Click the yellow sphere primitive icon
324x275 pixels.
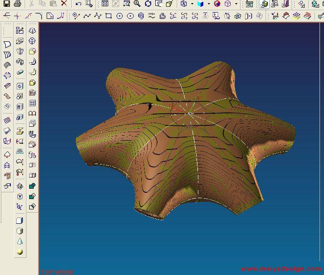tap(20, 252)
